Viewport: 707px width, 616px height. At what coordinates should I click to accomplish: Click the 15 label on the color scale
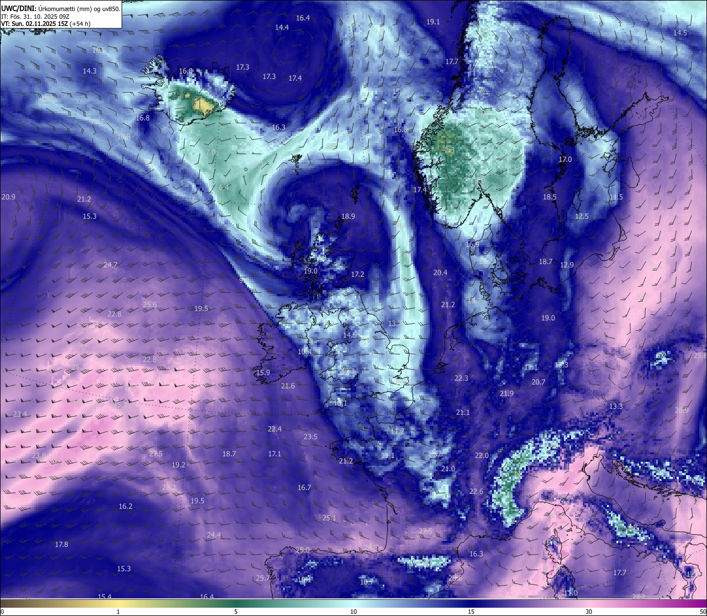(471, 612)
